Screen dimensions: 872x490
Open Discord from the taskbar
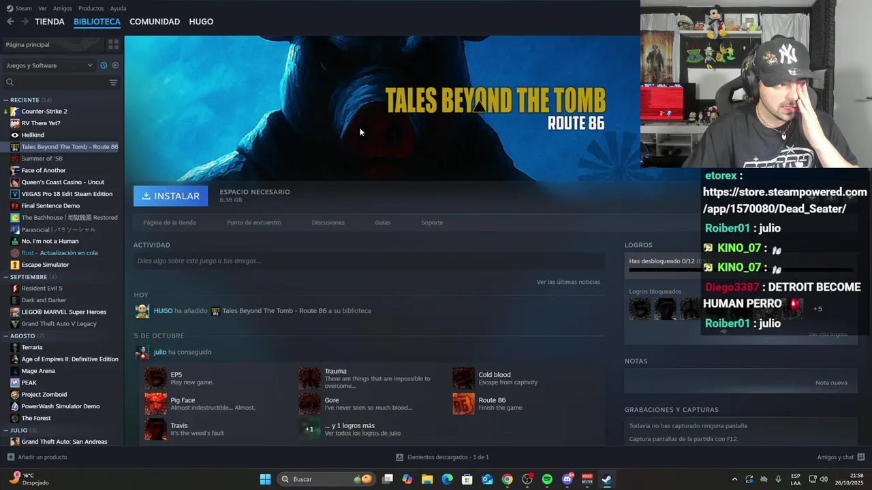567,479
